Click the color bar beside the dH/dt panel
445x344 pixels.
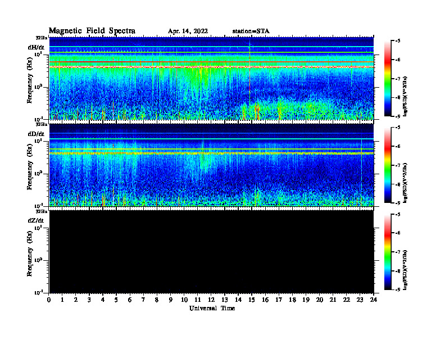pyautogui.click(x=388, y=79)
